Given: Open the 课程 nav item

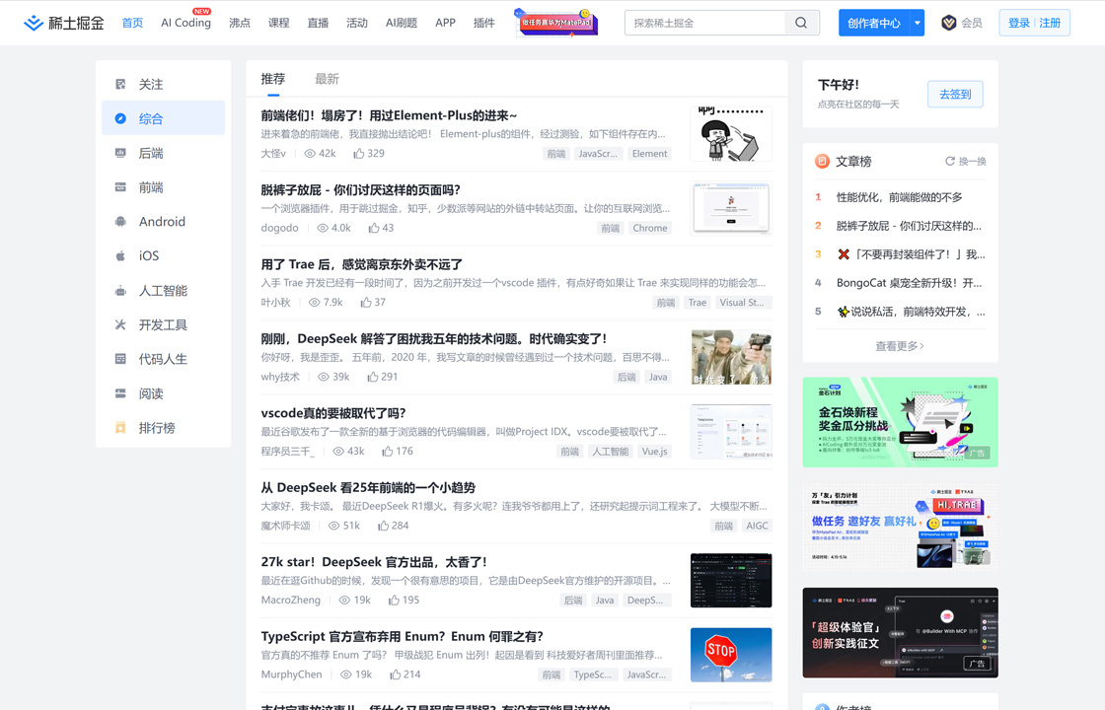Looking at the screenshot, I should click(x=279, y=23).
